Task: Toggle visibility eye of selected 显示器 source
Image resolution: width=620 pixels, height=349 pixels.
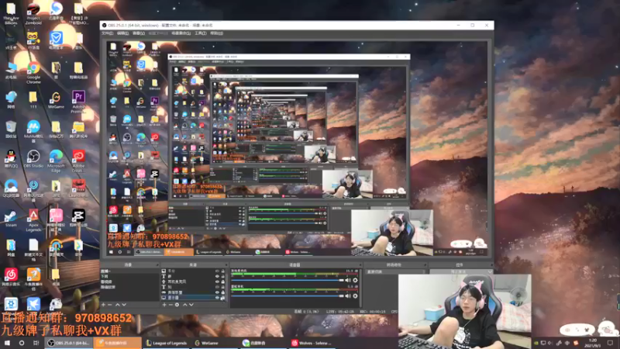Action: 217,298
